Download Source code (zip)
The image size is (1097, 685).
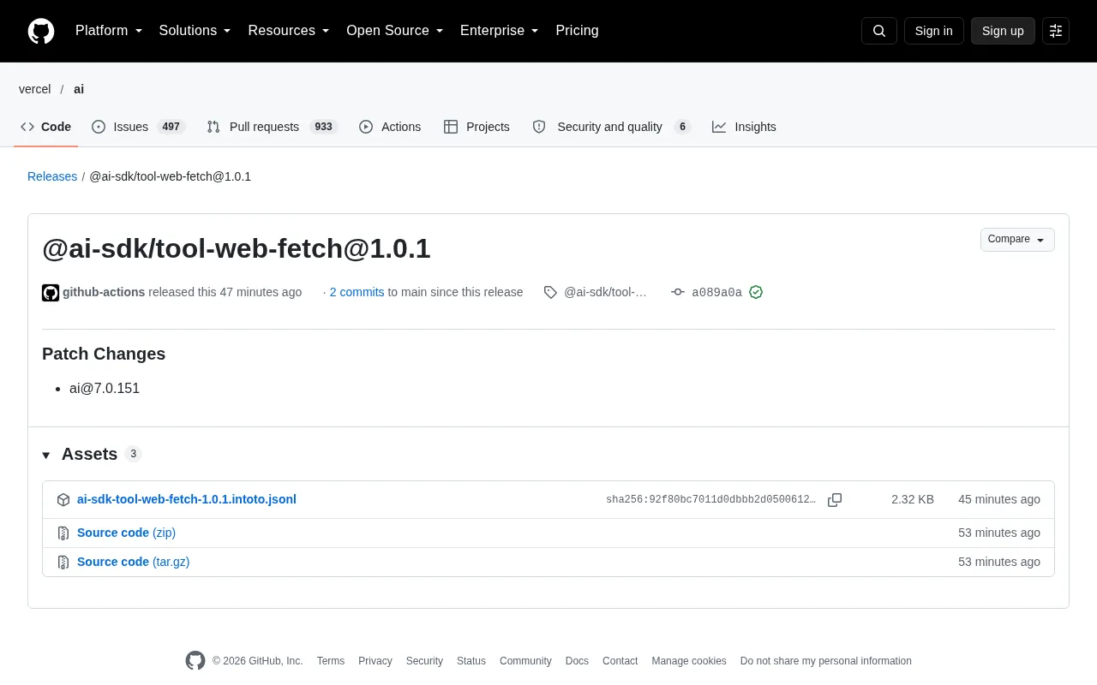point(126,533)
